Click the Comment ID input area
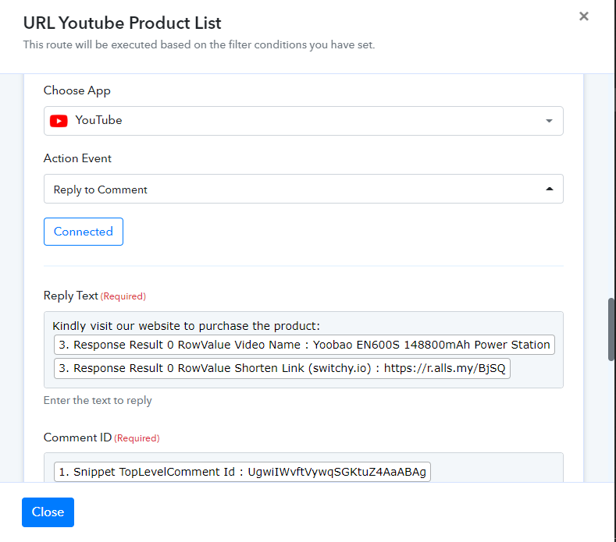Viewport: 616px width, 542px height. pos(303,468)
